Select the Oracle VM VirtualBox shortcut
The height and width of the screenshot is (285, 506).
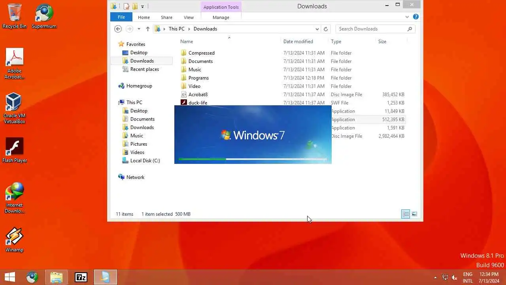click(x=15, y=108)
